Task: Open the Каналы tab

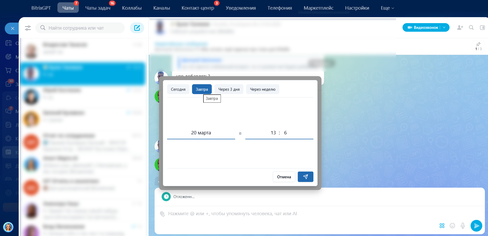Action: click(162, 8)
